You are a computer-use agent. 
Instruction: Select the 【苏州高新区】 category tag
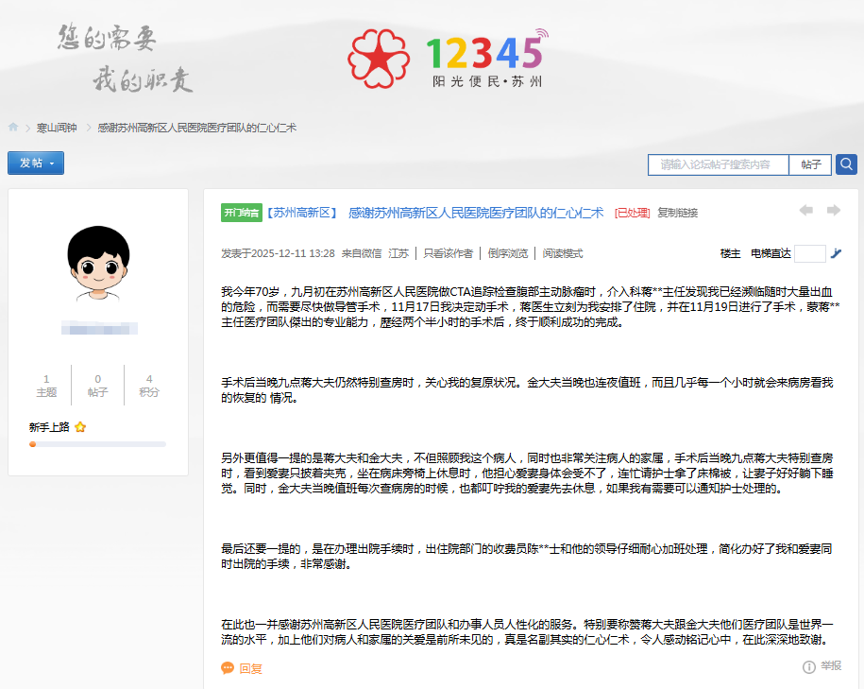pyautogui.click(x=300, y=213)
